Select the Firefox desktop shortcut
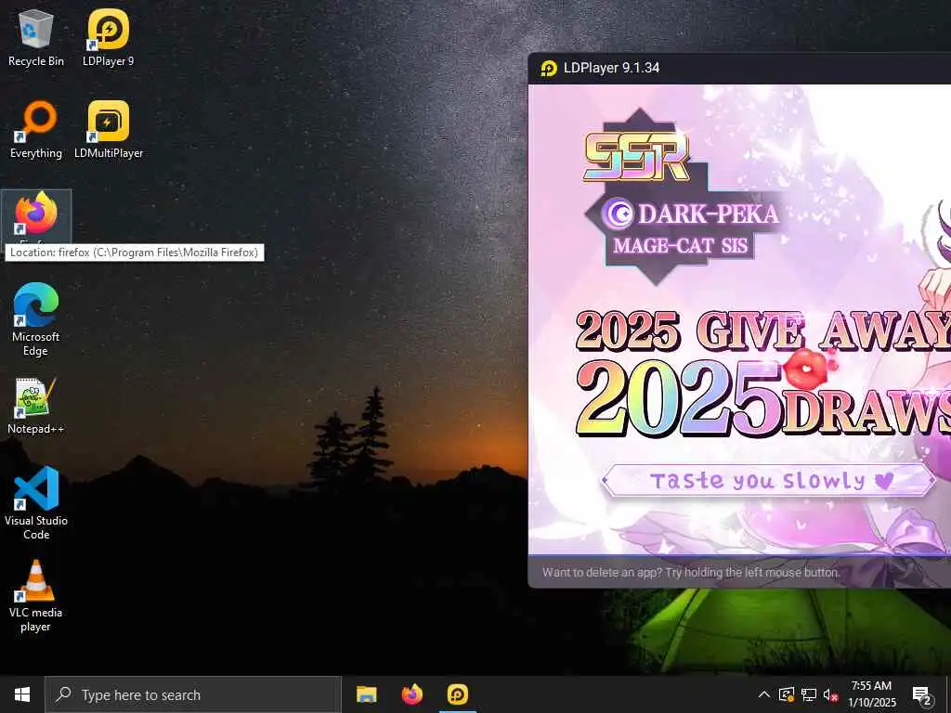The width and height of the screenshot is (951, 713). click(x=36, y=215)
